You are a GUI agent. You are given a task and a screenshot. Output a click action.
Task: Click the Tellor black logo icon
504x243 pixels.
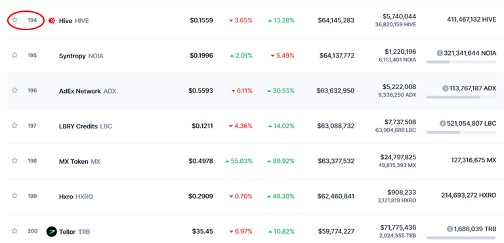point(51,231)
